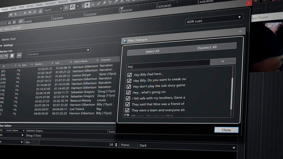Delete marker using the trash icon

click(12, 56)
